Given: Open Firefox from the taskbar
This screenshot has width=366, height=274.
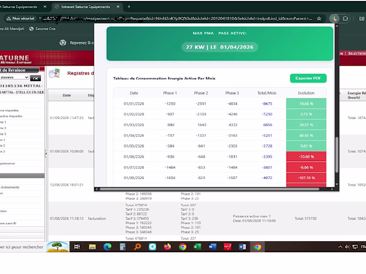Looking at the screenshot, I should point(167,247).
